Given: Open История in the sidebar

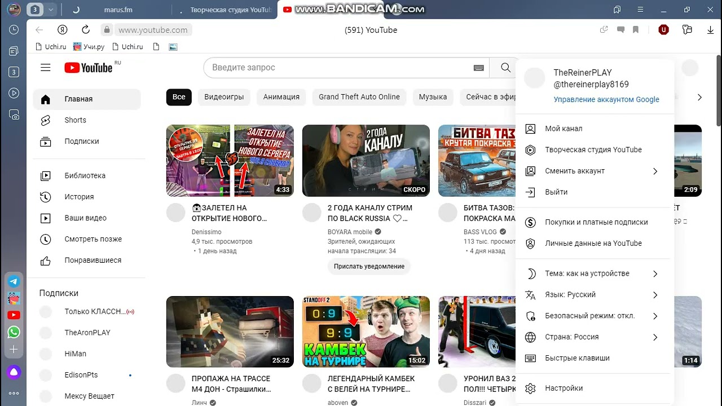Looking at the screenshot, I should pyautogui.click(x=87, y=197).
